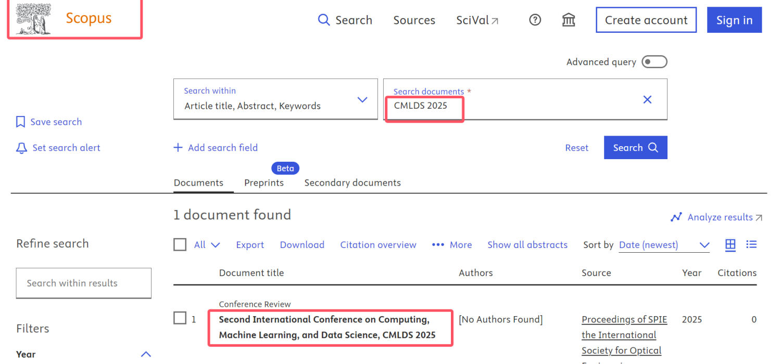Open the CMLDS 2025 conference document title
This screenshot has width=781, height=364.
pos(327,327)
